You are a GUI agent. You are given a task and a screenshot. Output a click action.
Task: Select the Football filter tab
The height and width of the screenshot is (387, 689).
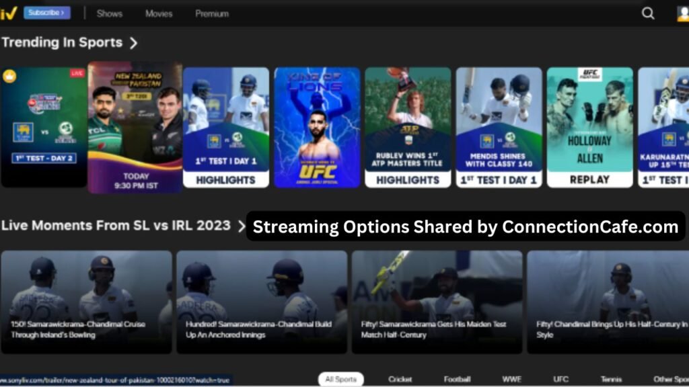tap(457, 379)
